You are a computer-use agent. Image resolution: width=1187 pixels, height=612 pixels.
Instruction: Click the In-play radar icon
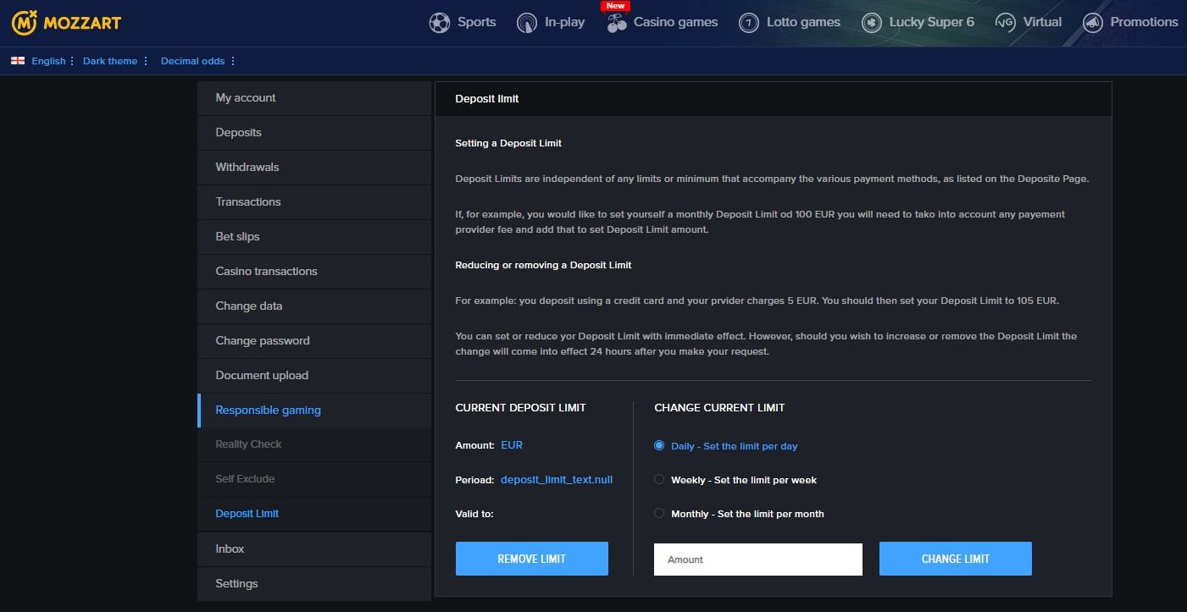tap(527, 23)
